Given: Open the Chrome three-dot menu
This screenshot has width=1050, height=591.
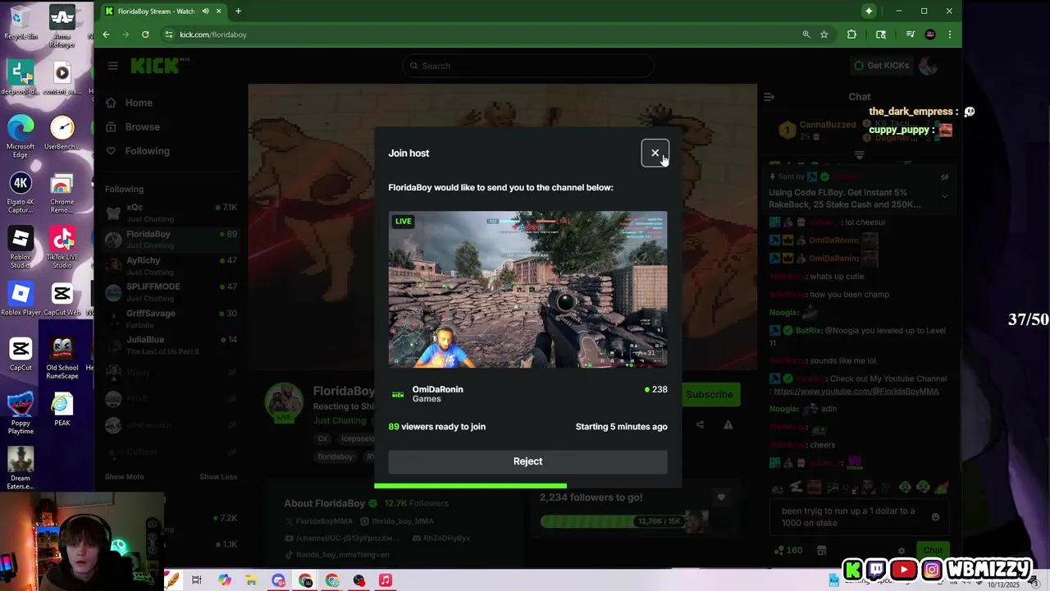Looking at the screenshot, I should click(x=949, y=34).
